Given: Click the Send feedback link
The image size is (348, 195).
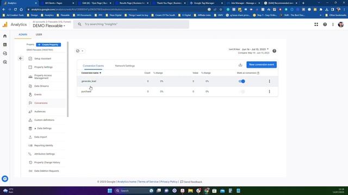Looking at the screenshot, I should pyautogui.click(x=191, y=182).
